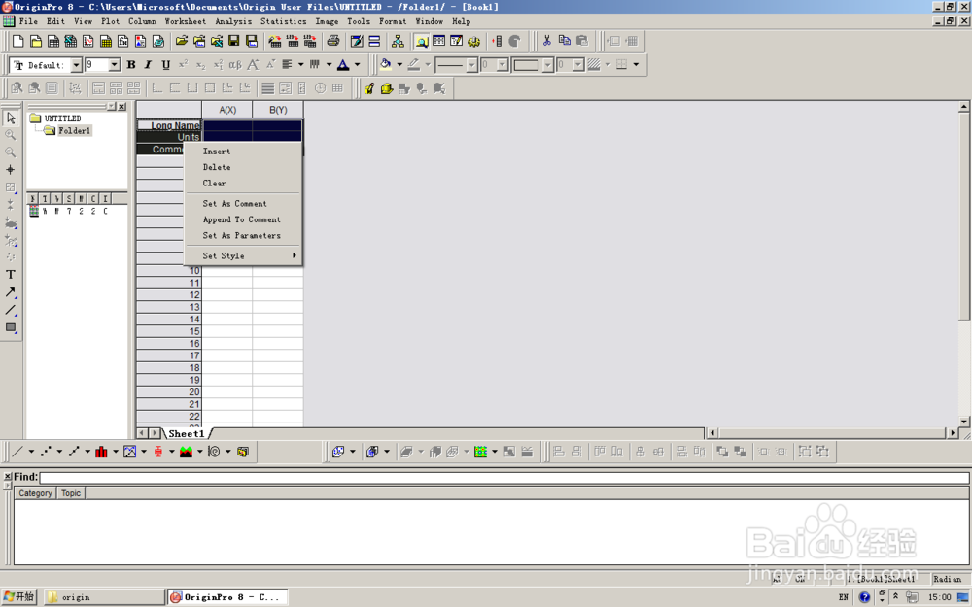Toggle Superscript (x²) formatting
Screen dimensions: 972x607
tap(183, 64)
